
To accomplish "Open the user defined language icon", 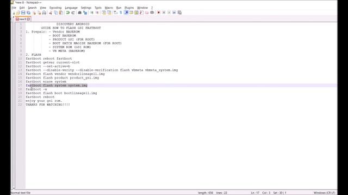I will click(x=131, y=12).
